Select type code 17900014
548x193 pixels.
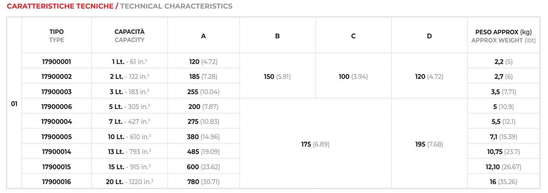57,152
